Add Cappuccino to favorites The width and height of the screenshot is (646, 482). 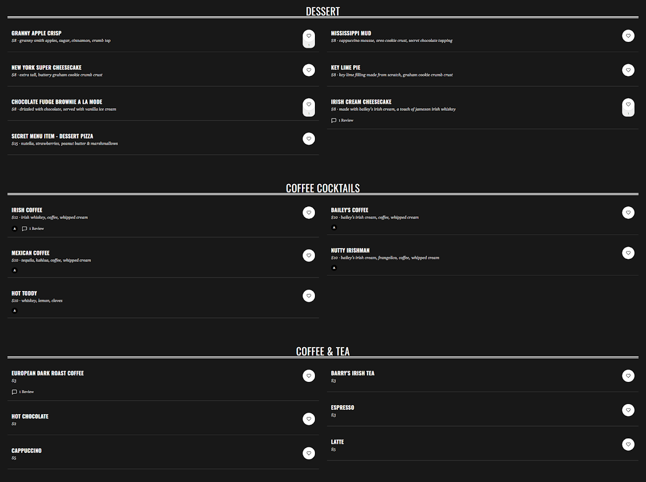pyautogui.click(x=308, y=453)
